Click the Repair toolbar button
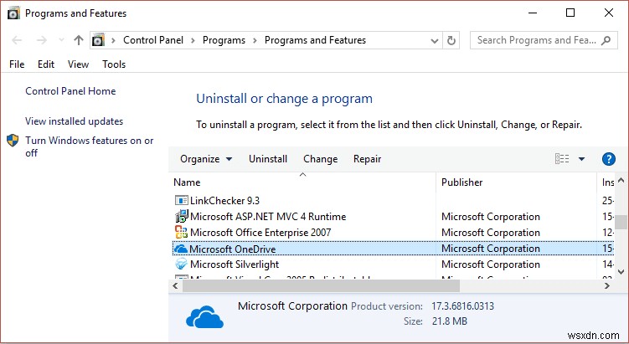This screenshot has height=344, width=629. (368, 159)
